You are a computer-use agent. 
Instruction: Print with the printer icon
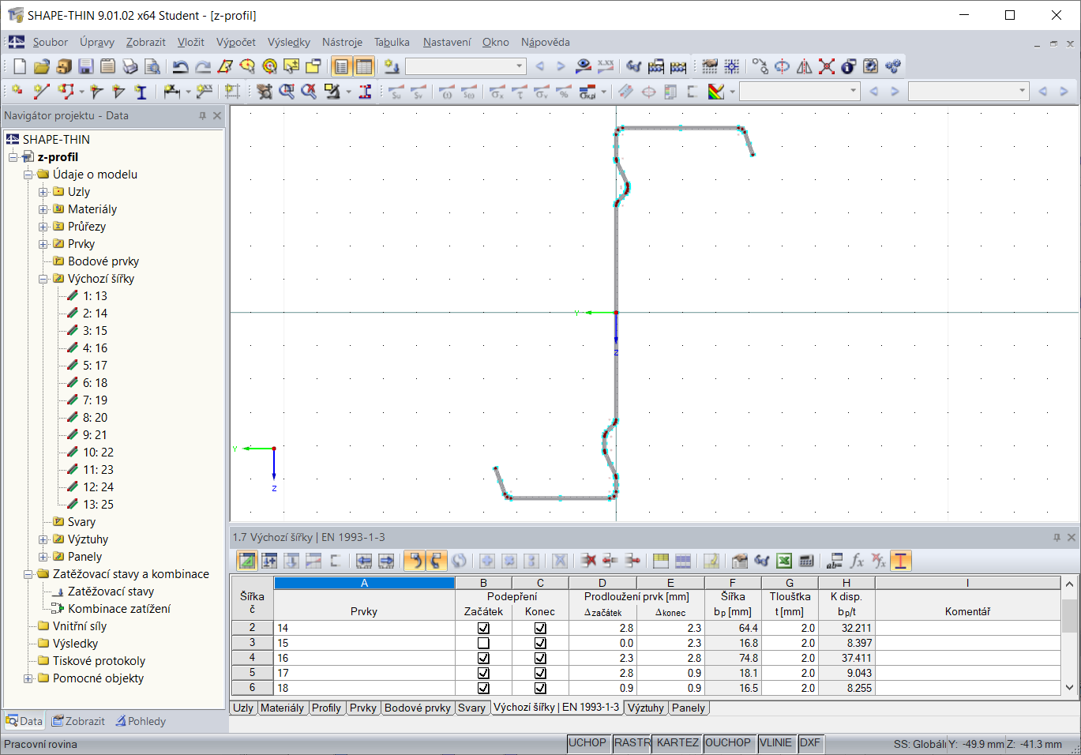coord(130,66)
